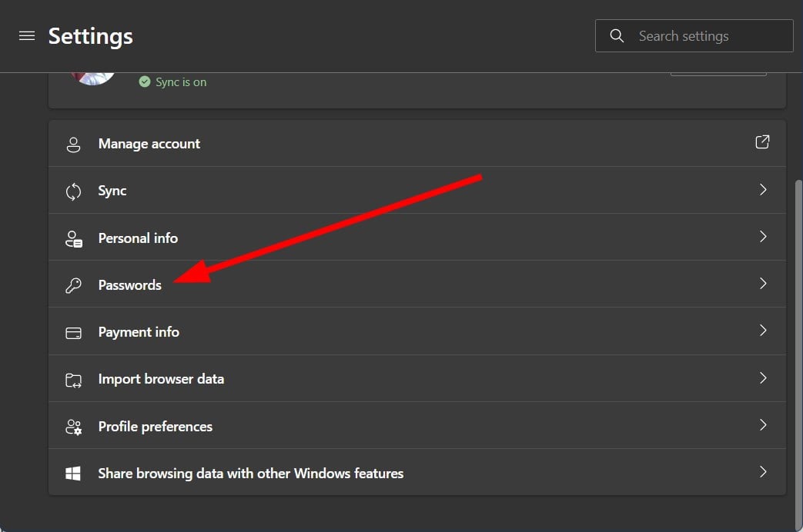
Task: Open Manage account external link icon
Action: [762, 142]
